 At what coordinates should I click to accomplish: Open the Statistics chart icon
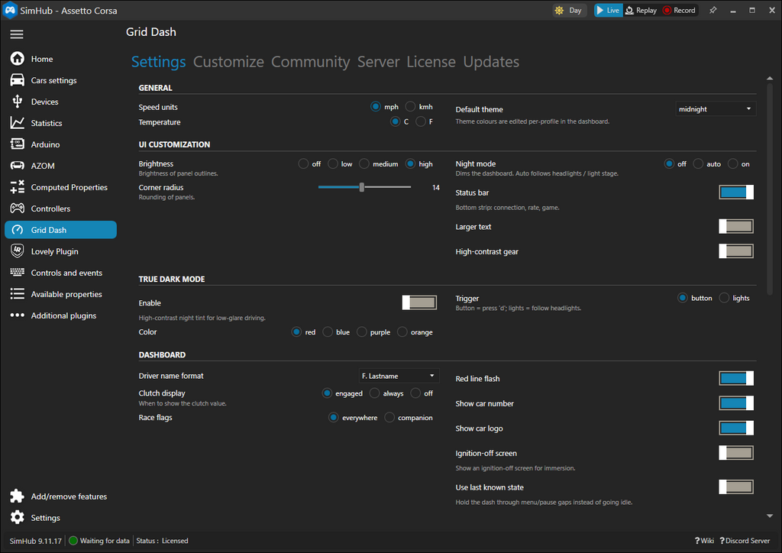click(x=17, y=123)
